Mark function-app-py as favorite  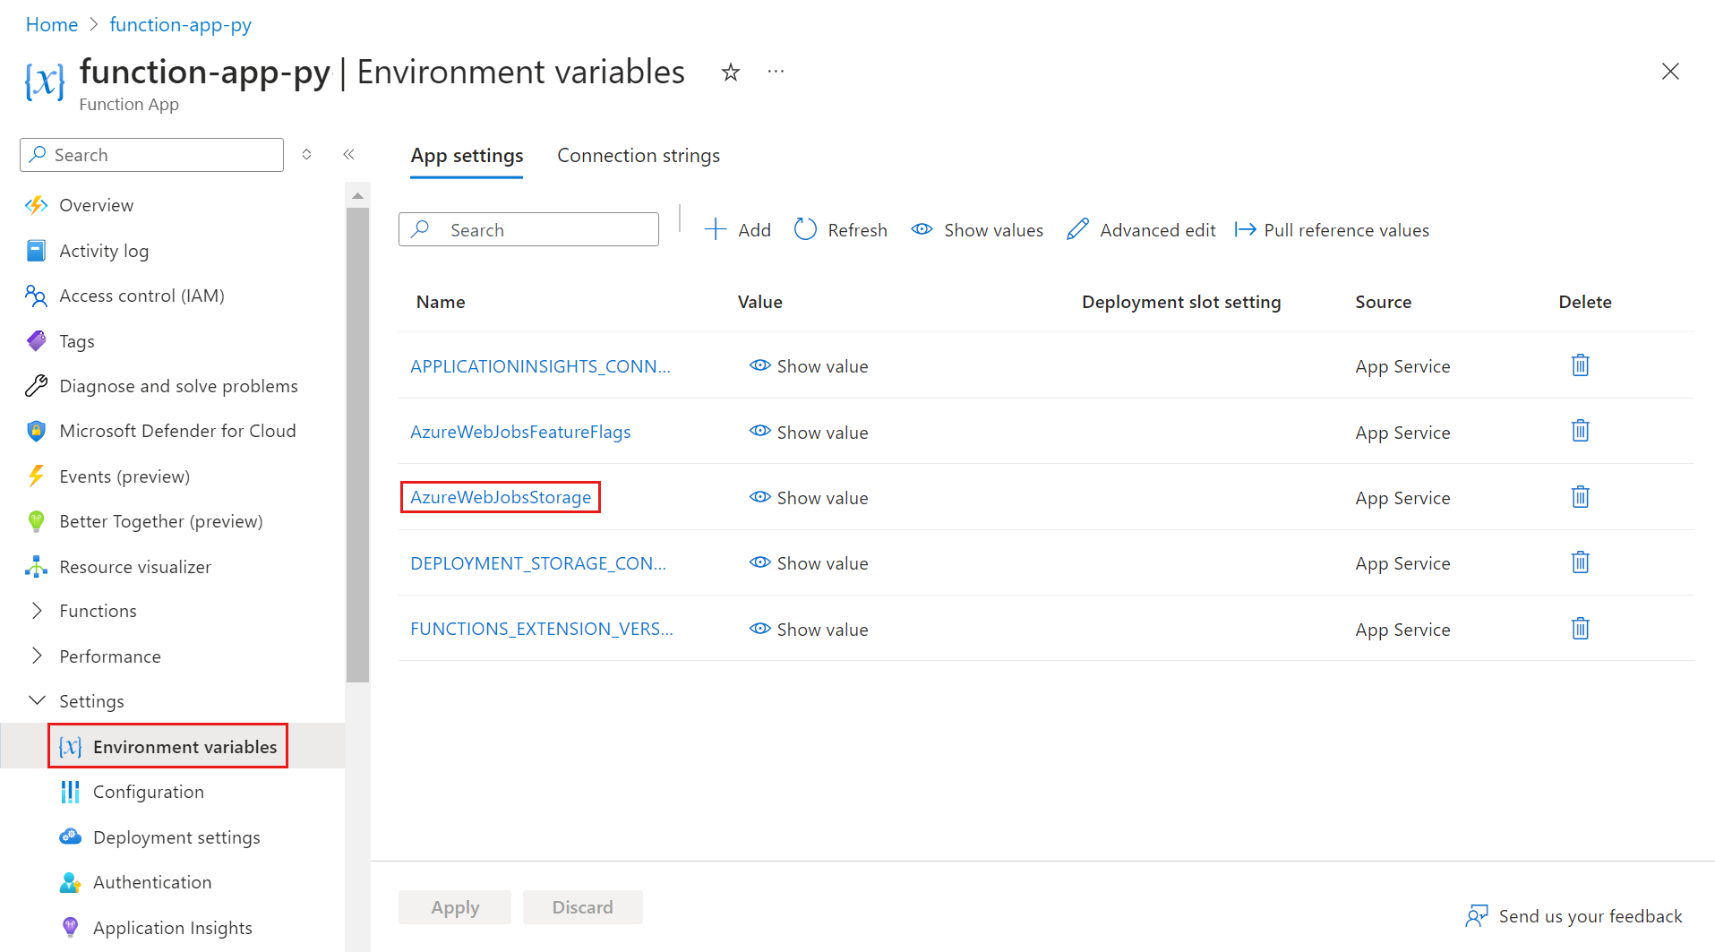[730, 72]
